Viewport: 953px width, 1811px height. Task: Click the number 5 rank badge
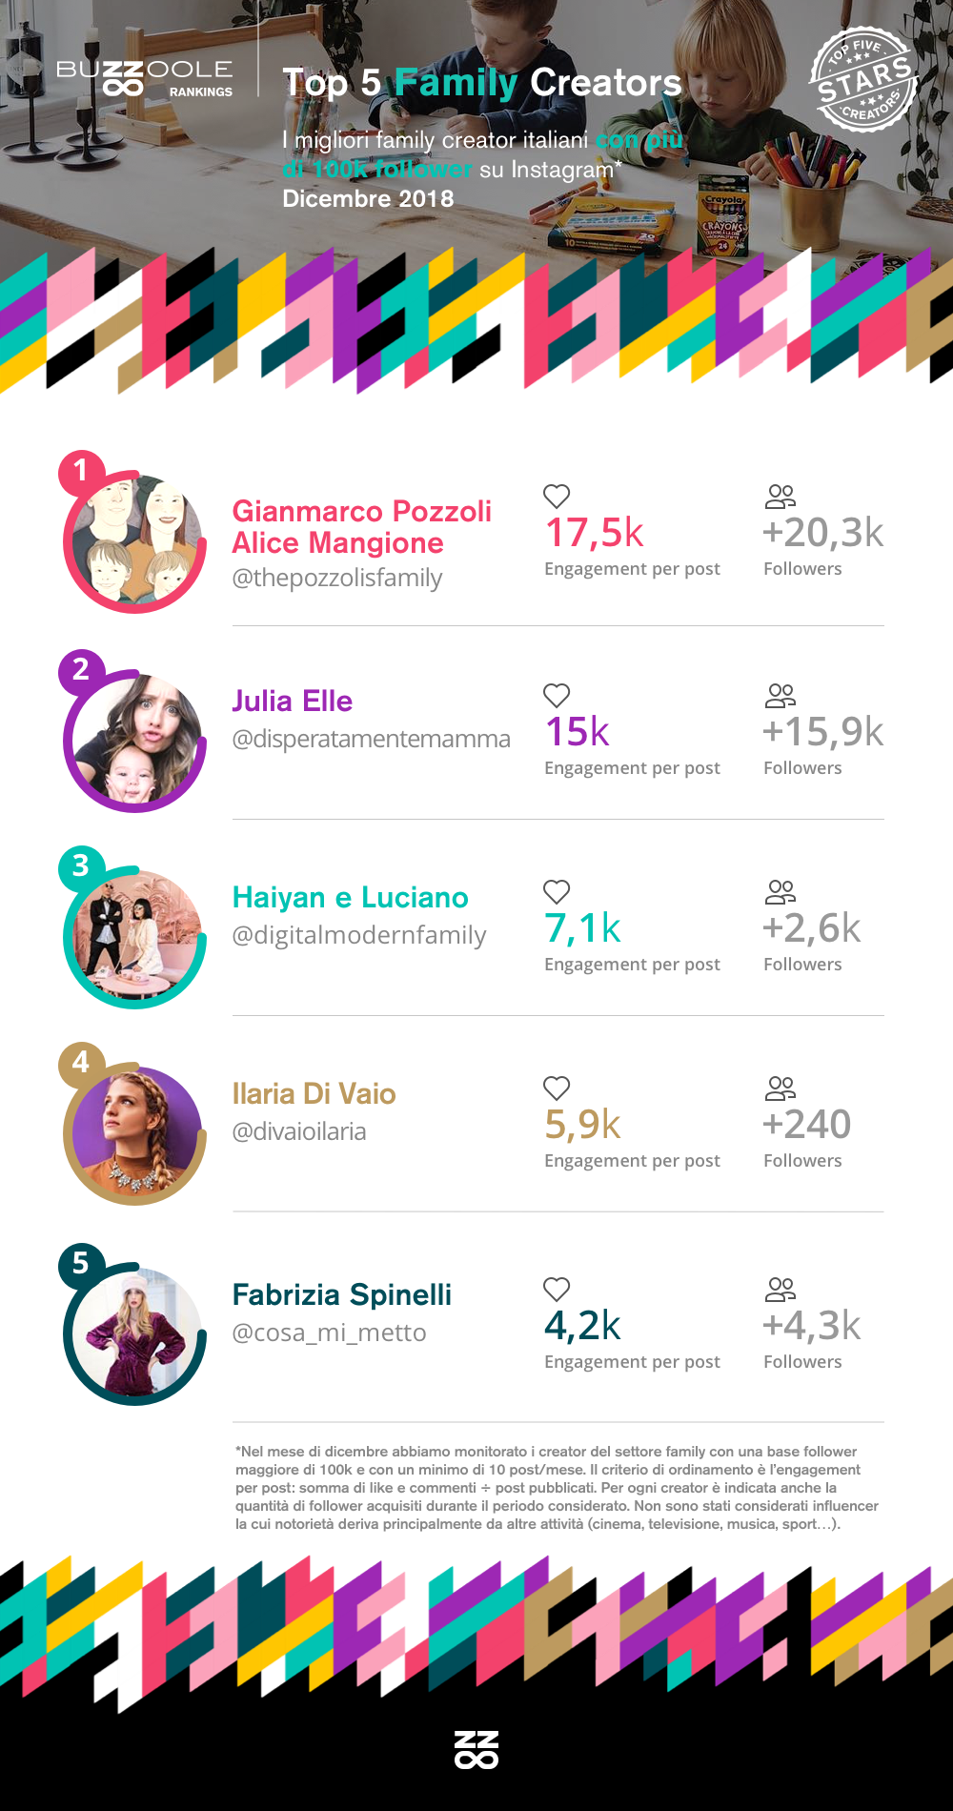(x=81, y=1263)
